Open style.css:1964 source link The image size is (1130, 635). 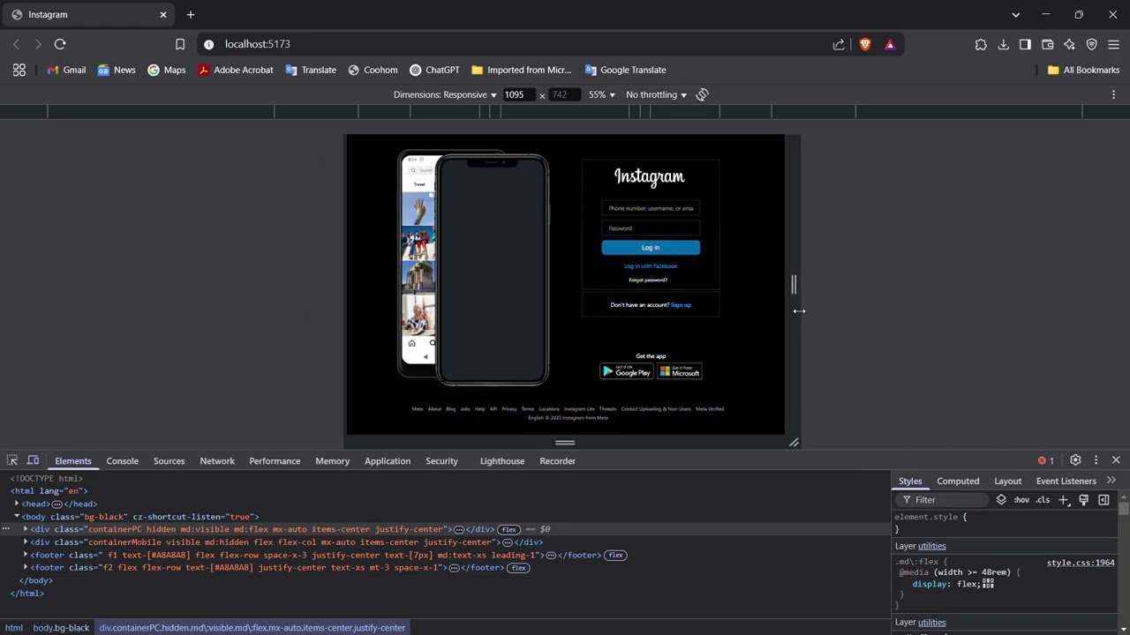(x=1081, y=563)
